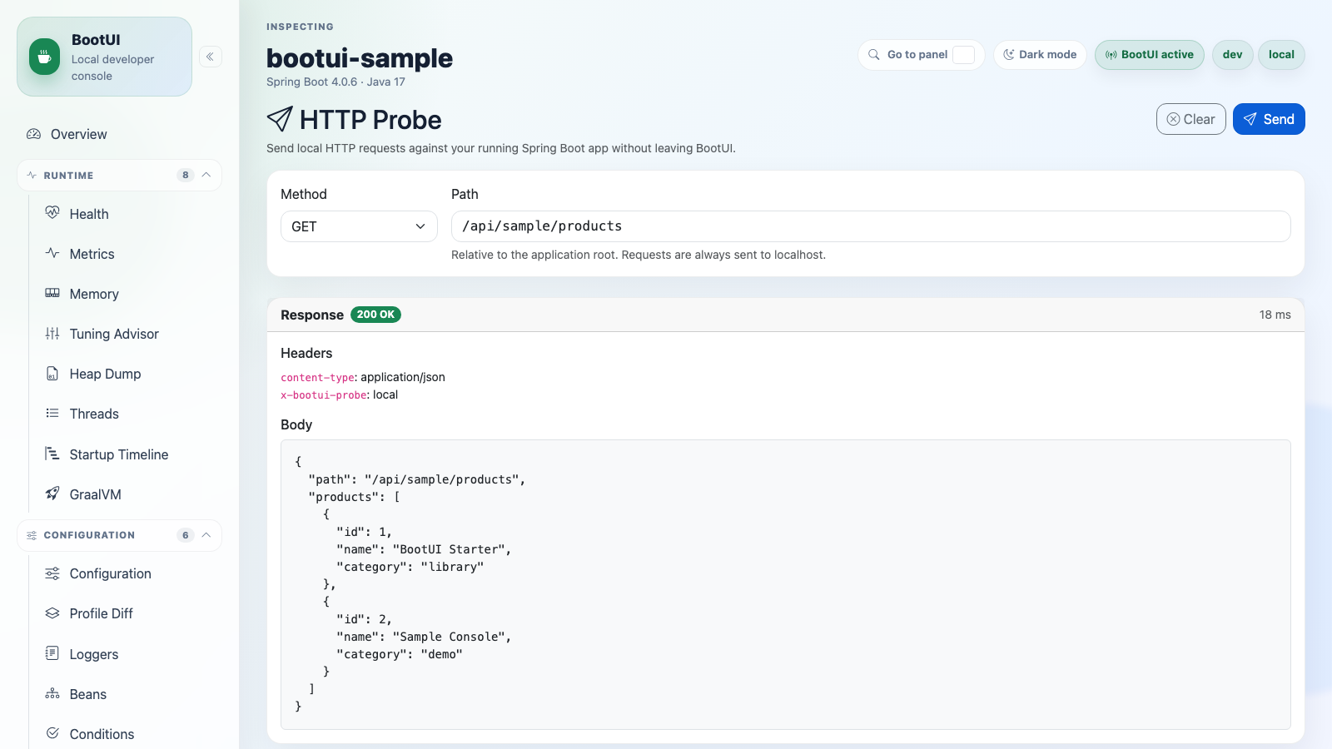Click the Heap Dump file icon
This screenshot has width=1332, height=749.
coord(52,373)
